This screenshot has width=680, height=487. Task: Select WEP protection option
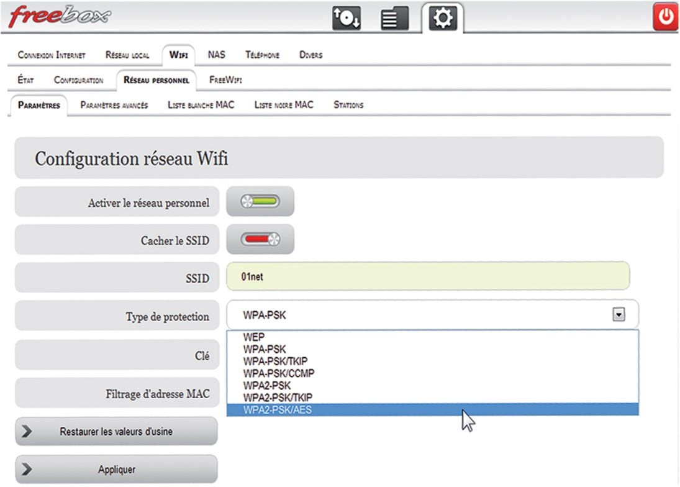click(254, 338)
